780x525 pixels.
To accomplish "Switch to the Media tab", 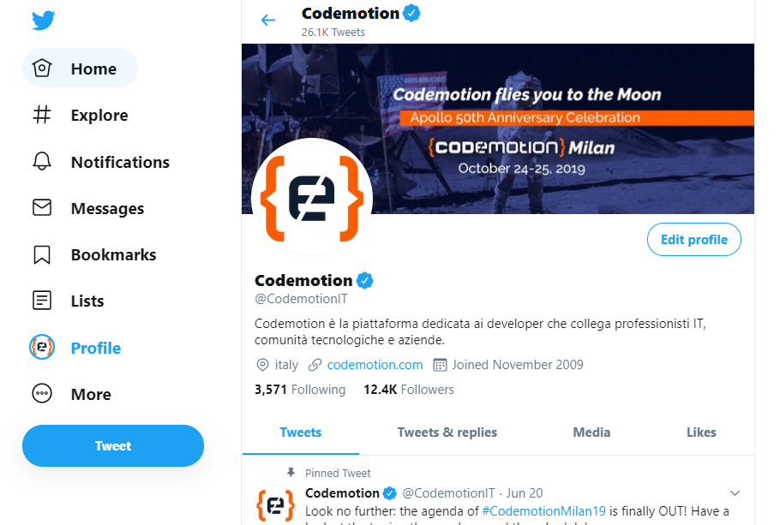I will tap(591, 433).
